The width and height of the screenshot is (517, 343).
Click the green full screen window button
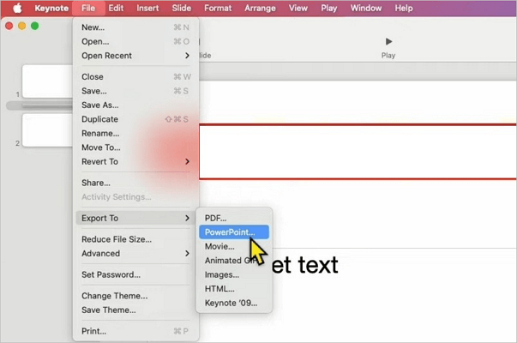(x=34, y=26)
